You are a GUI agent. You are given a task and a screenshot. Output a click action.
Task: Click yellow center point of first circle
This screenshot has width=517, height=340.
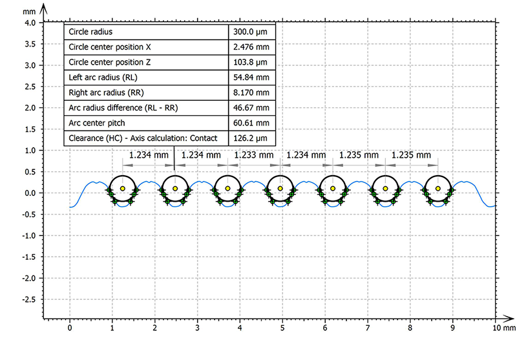click(x=123, y=188)
